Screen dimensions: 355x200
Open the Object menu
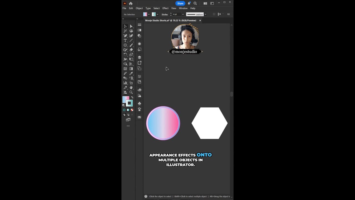139,8
